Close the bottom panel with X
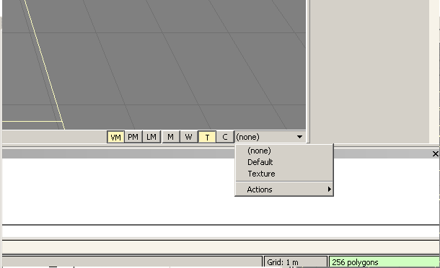Image resolution: width=440 pixels, height=268 pixels. [435, 153]
